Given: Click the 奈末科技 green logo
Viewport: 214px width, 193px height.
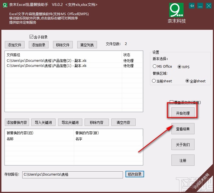Looking at the screenshot, I should click(176, 10).
